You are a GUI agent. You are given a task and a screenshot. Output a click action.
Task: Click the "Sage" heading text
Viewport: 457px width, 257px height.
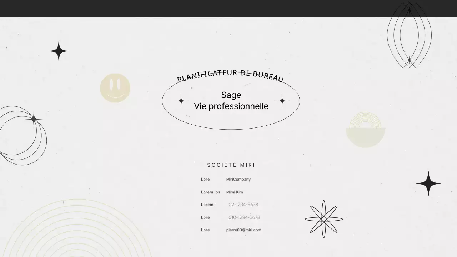click(x=231, y=95)
